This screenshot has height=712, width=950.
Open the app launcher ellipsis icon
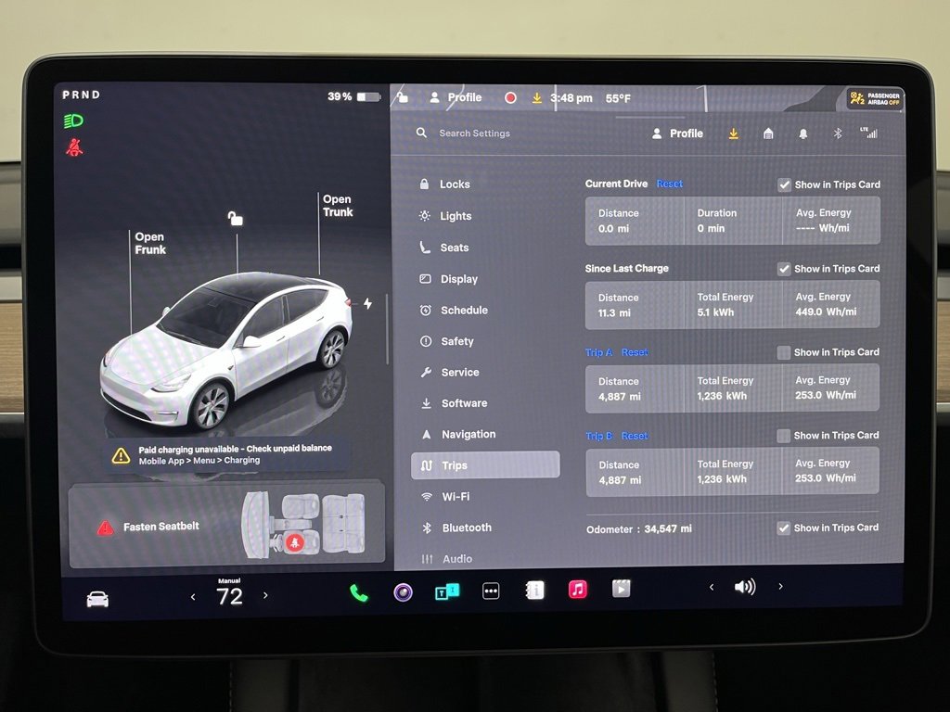click(491, 591)
